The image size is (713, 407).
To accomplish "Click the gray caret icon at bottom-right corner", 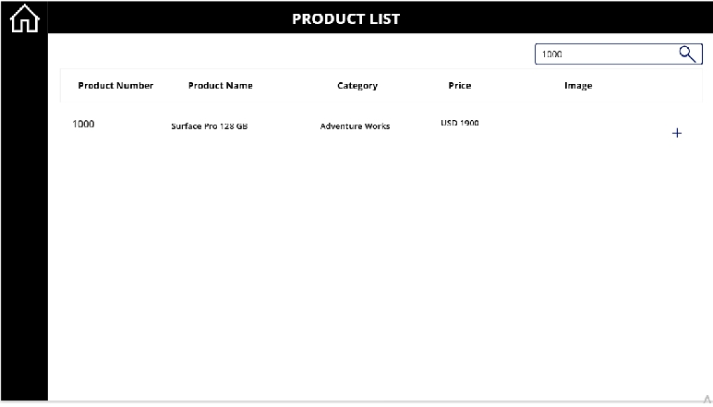I will click(707, 400).
